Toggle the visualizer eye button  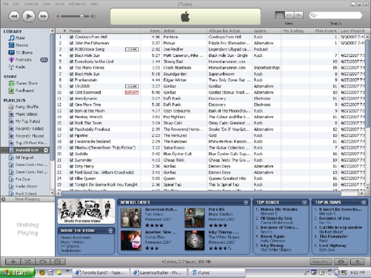[341, 262]
